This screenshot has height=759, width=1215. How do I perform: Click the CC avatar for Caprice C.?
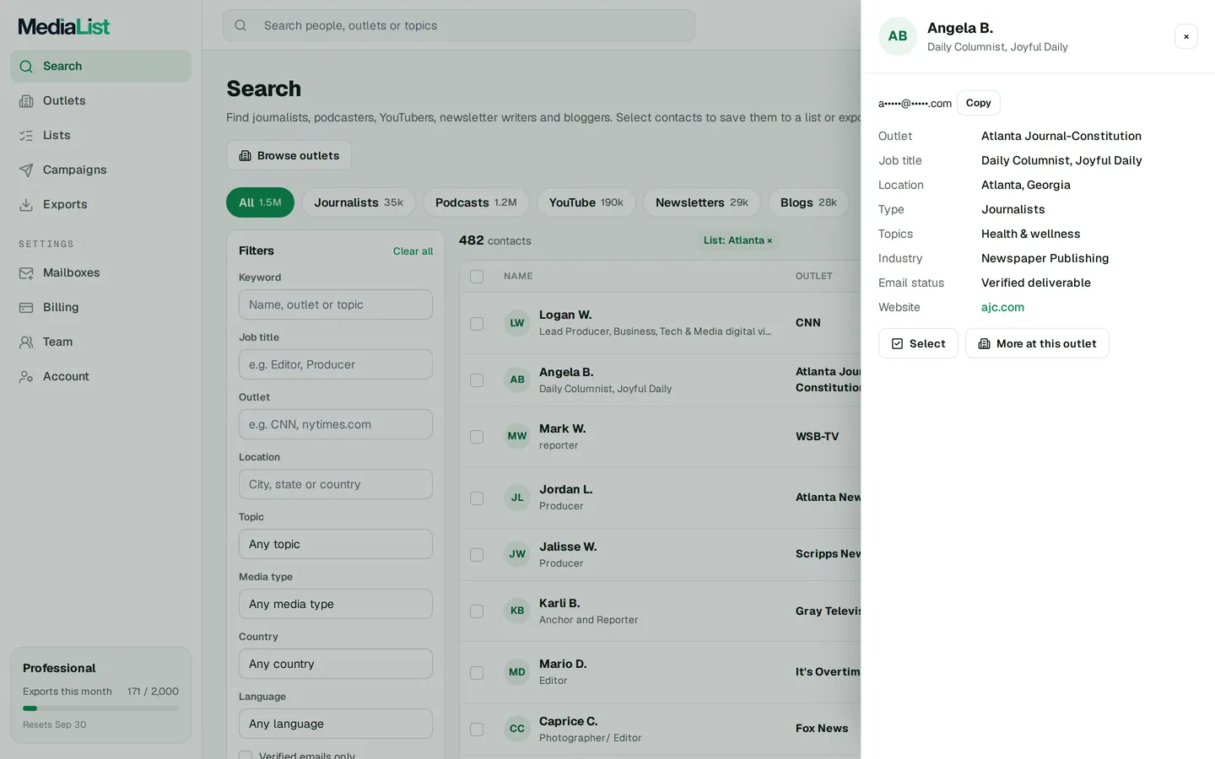click(517, 729)
